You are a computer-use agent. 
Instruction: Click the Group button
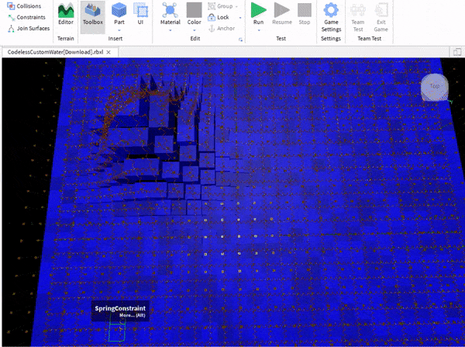[223, 5]
